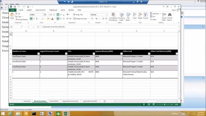Toggle Center horizontal alignment

coord(61,19)
